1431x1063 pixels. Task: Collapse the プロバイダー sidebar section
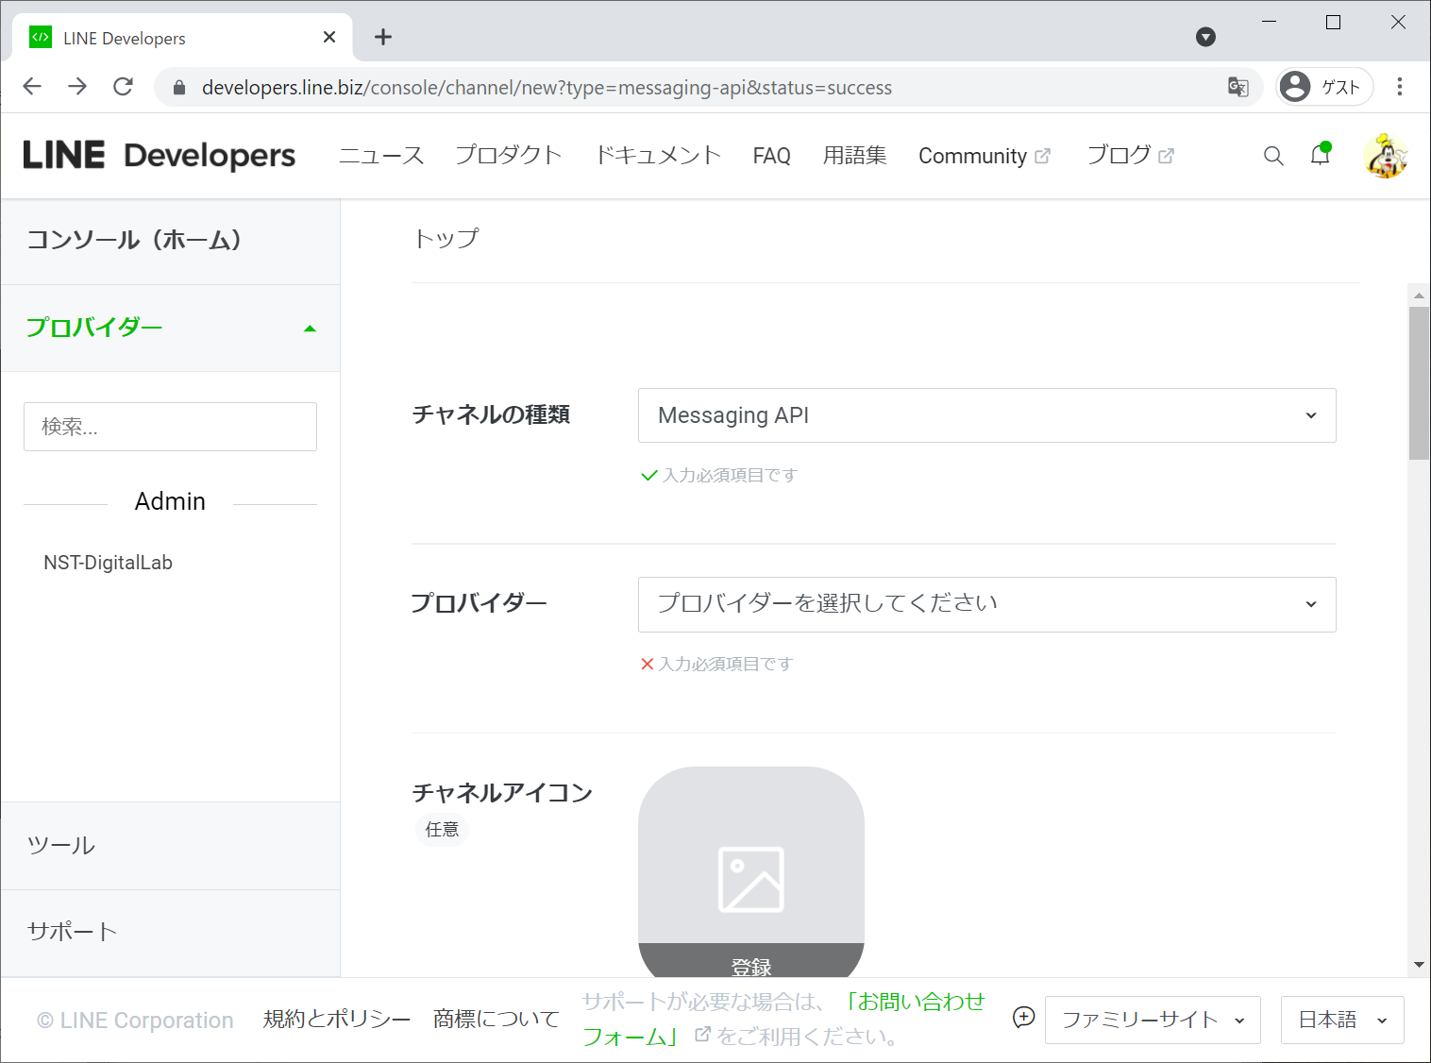click(x=170, y=328)
